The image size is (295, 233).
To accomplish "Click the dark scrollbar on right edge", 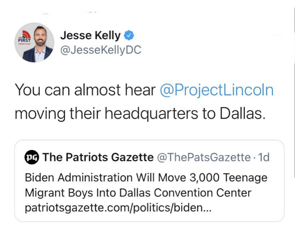I will coord(294,120).
